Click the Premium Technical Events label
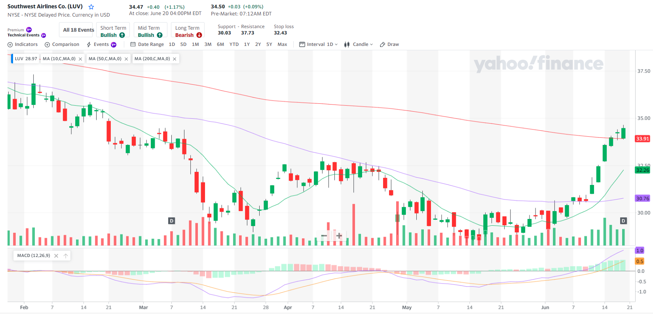The height and width of the screenshot is (314, 653). (27, 32)
